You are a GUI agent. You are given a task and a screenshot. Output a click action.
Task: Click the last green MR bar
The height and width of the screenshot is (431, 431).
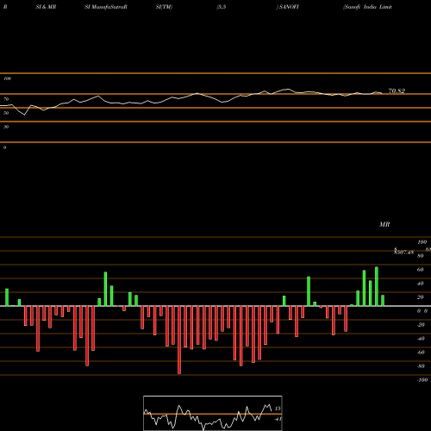coord(383,301)
